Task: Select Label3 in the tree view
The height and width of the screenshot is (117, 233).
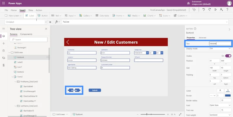Action: tap(20, 62)
